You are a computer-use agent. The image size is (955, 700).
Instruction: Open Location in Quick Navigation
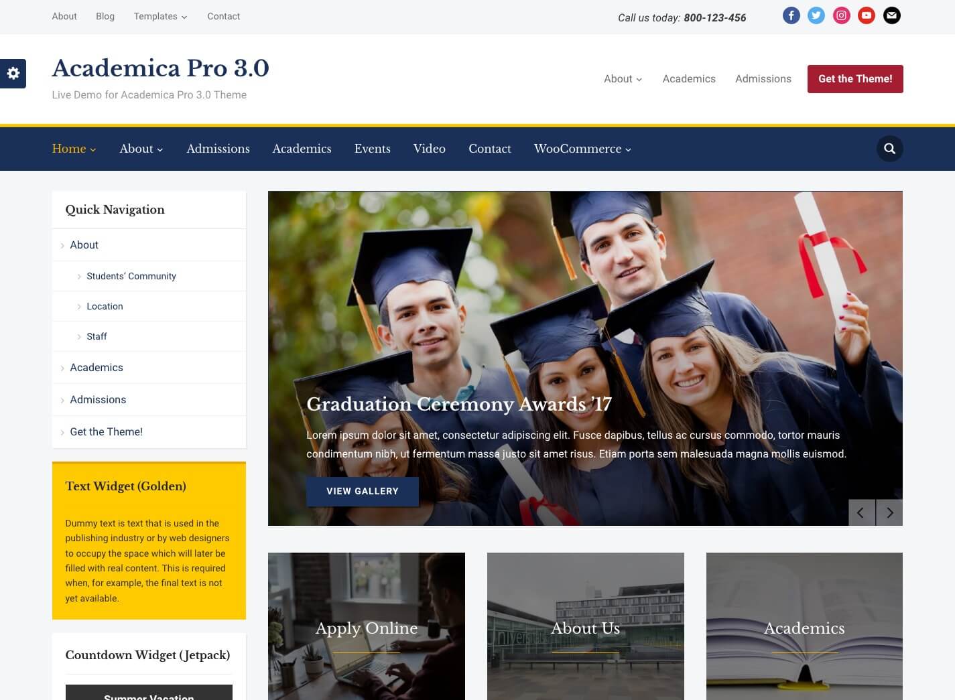[x=105, y=306]
